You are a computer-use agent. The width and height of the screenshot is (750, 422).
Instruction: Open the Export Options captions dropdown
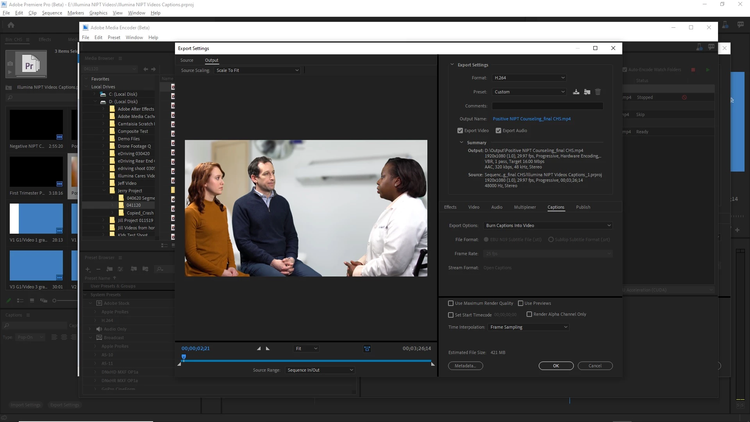548,225
